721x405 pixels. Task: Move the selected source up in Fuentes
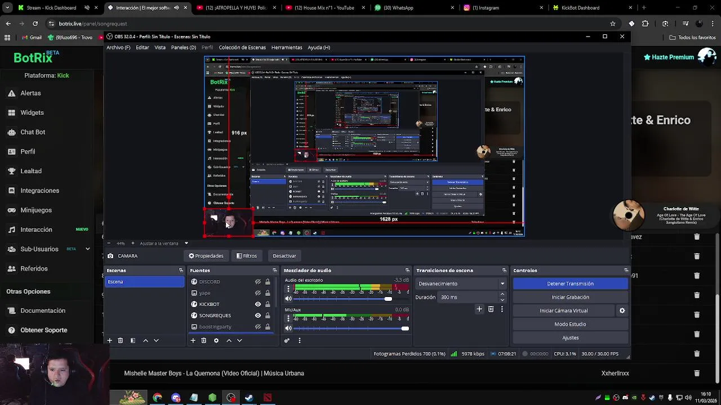coord(229,340)
